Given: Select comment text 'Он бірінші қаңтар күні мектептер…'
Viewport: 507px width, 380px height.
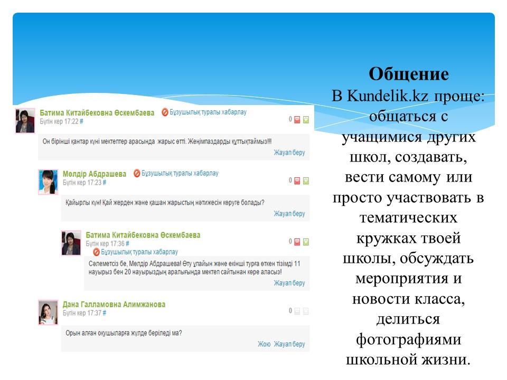Looking at the screenshot, I should click(157, 141).
